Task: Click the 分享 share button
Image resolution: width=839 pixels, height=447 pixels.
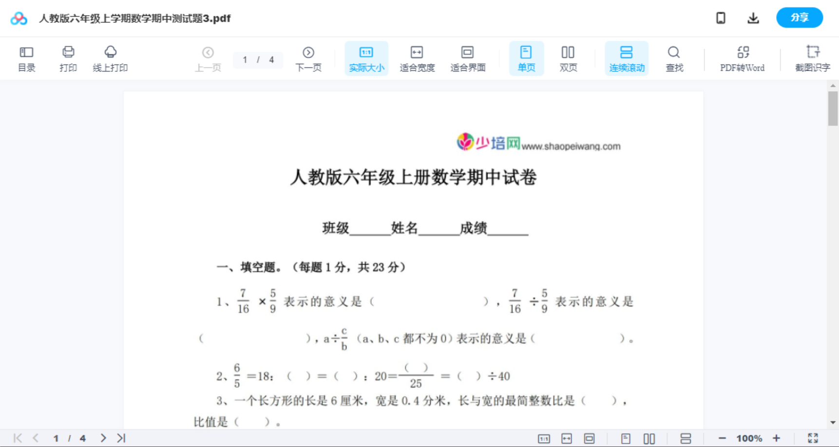Action: [x=799, y=18]
